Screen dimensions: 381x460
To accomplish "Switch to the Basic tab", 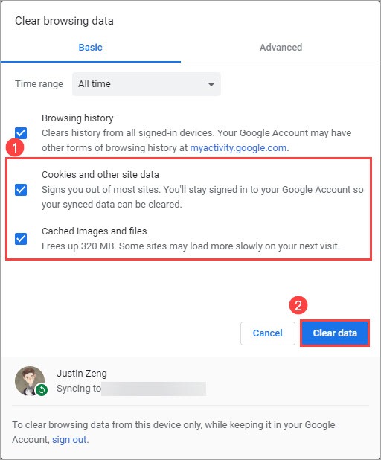I will pos(90,47).
